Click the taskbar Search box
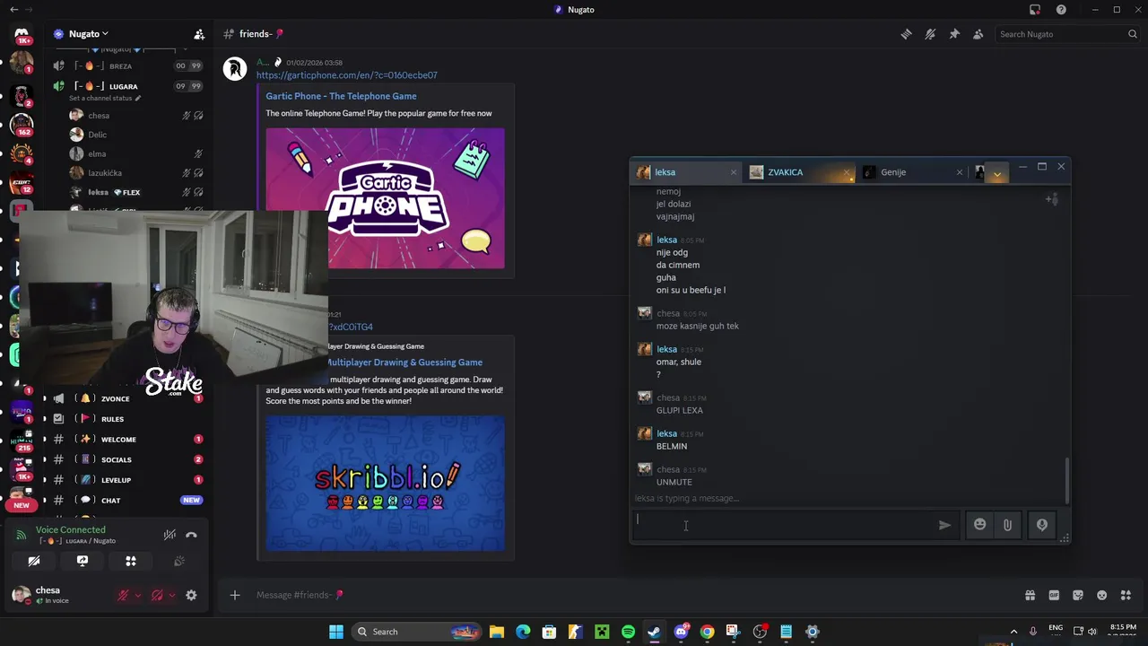This screenshot has height=646, width=1148. click(x=416, y=632)
